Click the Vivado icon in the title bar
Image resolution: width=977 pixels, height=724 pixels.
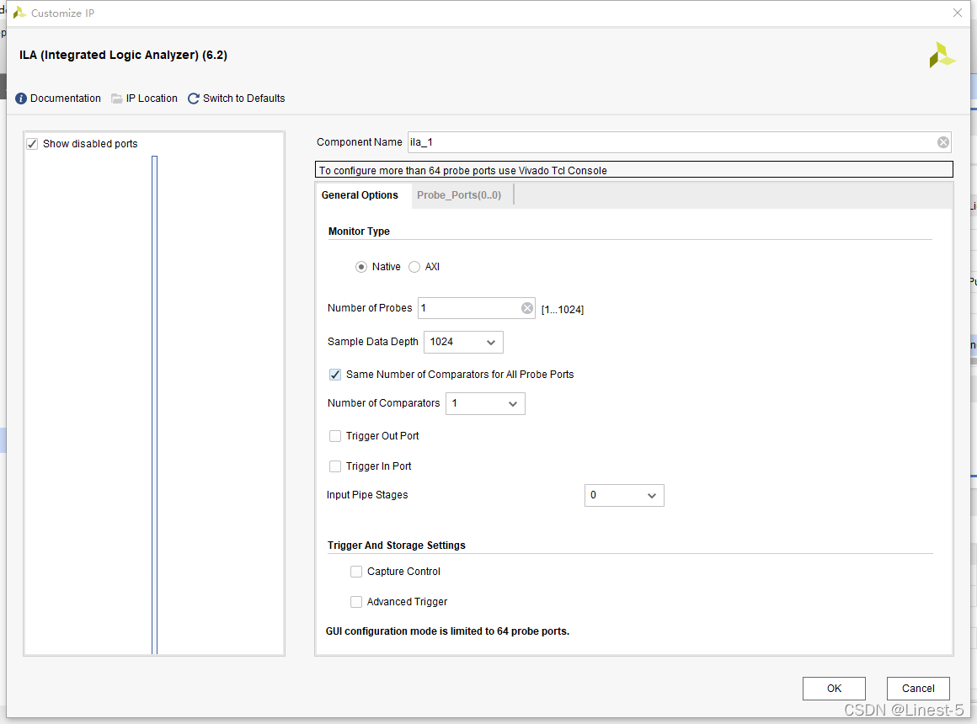point(19,13)
